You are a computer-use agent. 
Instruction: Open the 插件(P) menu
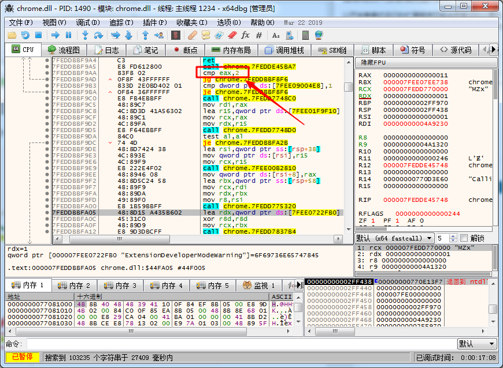pos(155,22)
